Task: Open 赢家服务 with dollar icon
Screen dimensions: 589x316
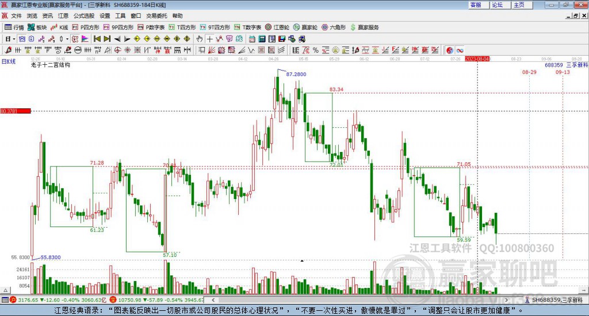Action: tap(364, 28)
